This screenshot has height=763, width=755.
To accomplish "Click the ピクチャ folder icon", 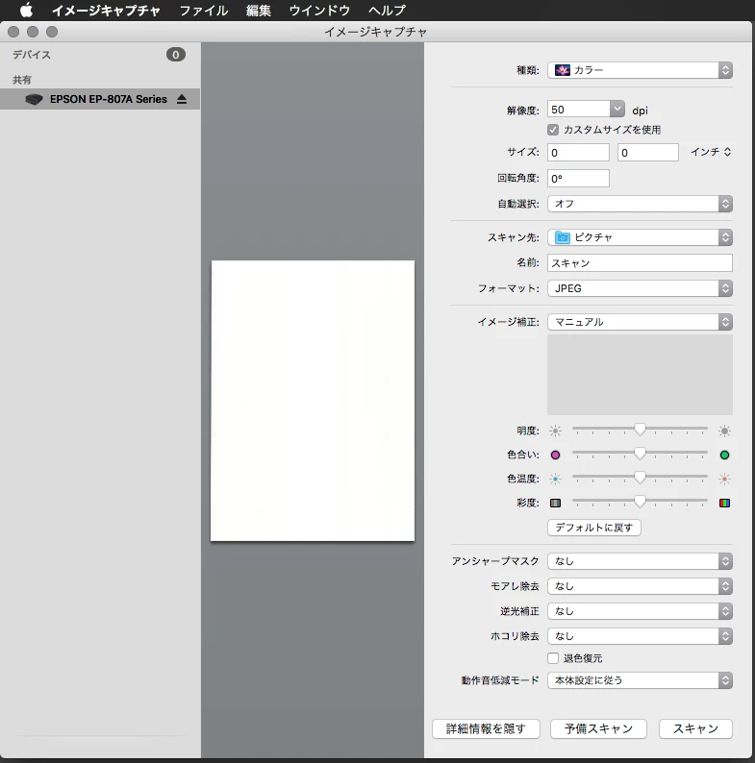I will (563, 237).
